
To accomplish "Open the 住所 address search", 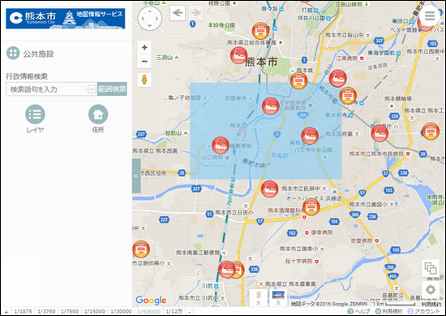I will point(98,115).
